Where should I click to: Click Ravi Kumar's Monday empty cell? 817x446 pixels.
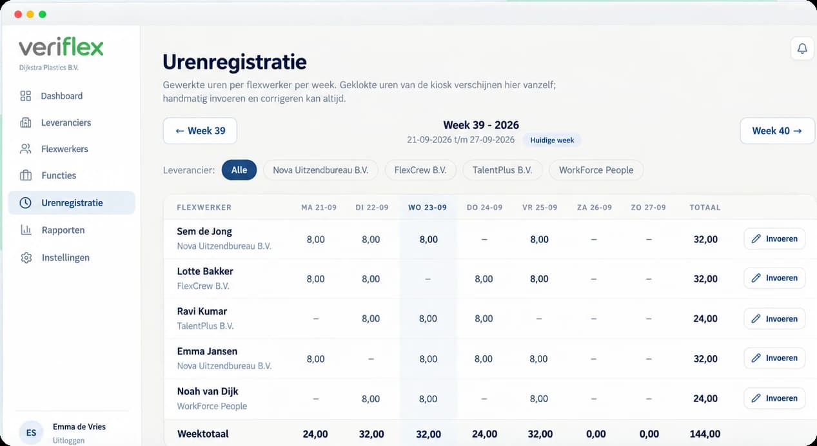[315, 319]
